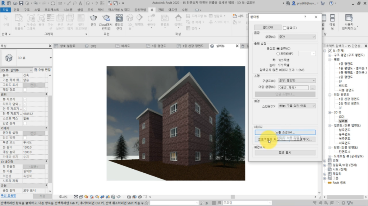Open the 주석 ribbon tab

(x=90, y=10)
